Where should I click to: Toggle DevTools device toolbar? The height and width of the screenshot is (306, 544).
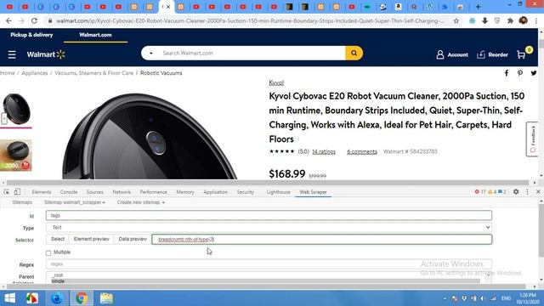[x=17, y=192]
